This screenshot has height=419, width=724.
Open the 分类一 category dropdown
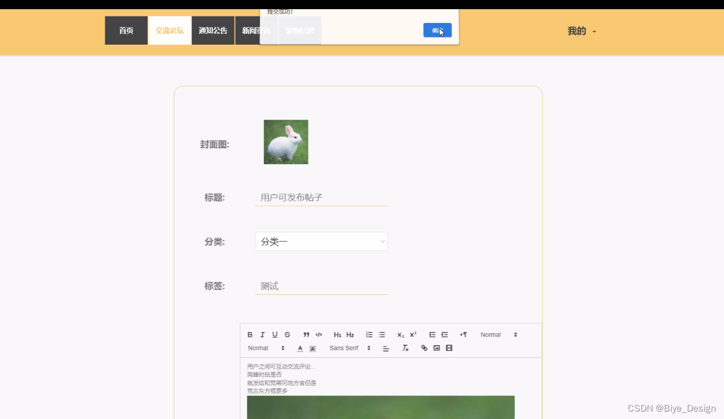click(x=321, y=242)
